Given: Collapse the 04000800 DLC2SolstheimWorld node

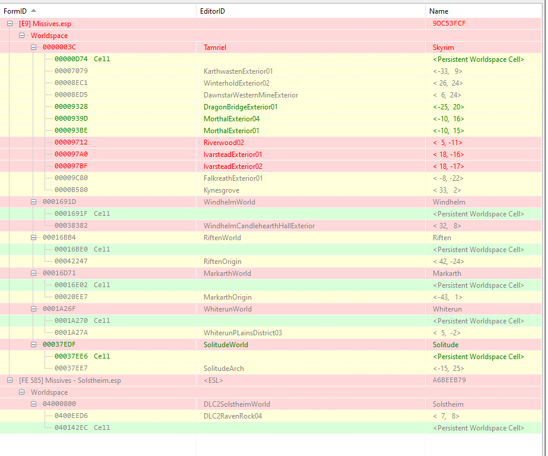Looking at the screenshot, I should (x=34, y=404).
